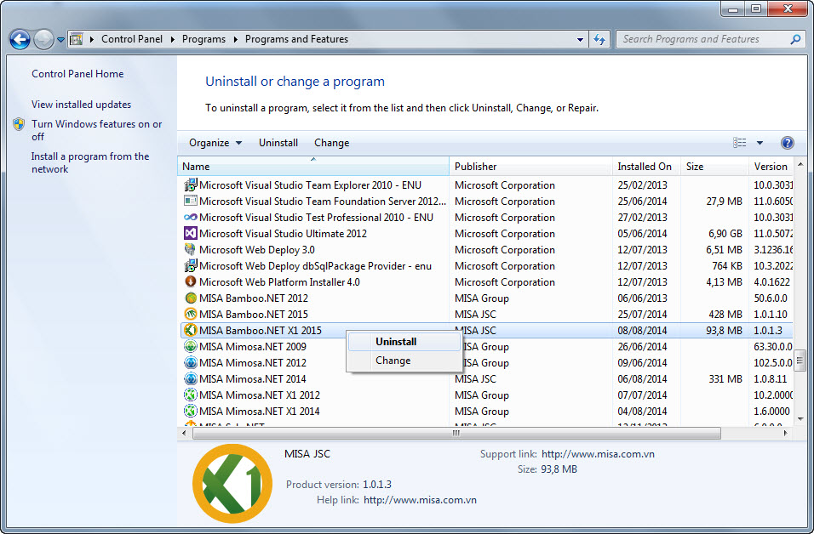The image size is (814, 534).
Task: Click Web Deploy dbSqlPackage Provider icon
Action: 191,265
